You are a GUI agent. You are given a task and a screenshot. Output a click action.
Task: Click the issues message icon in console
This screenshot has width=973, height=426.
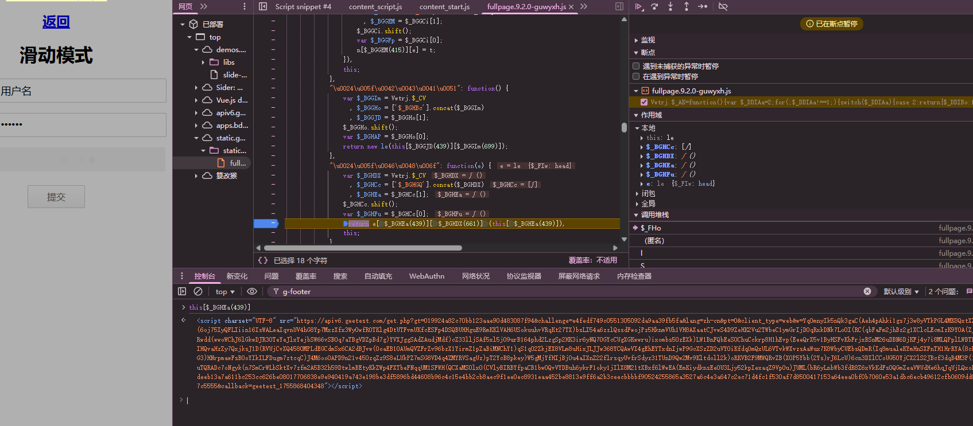point(969,291)
